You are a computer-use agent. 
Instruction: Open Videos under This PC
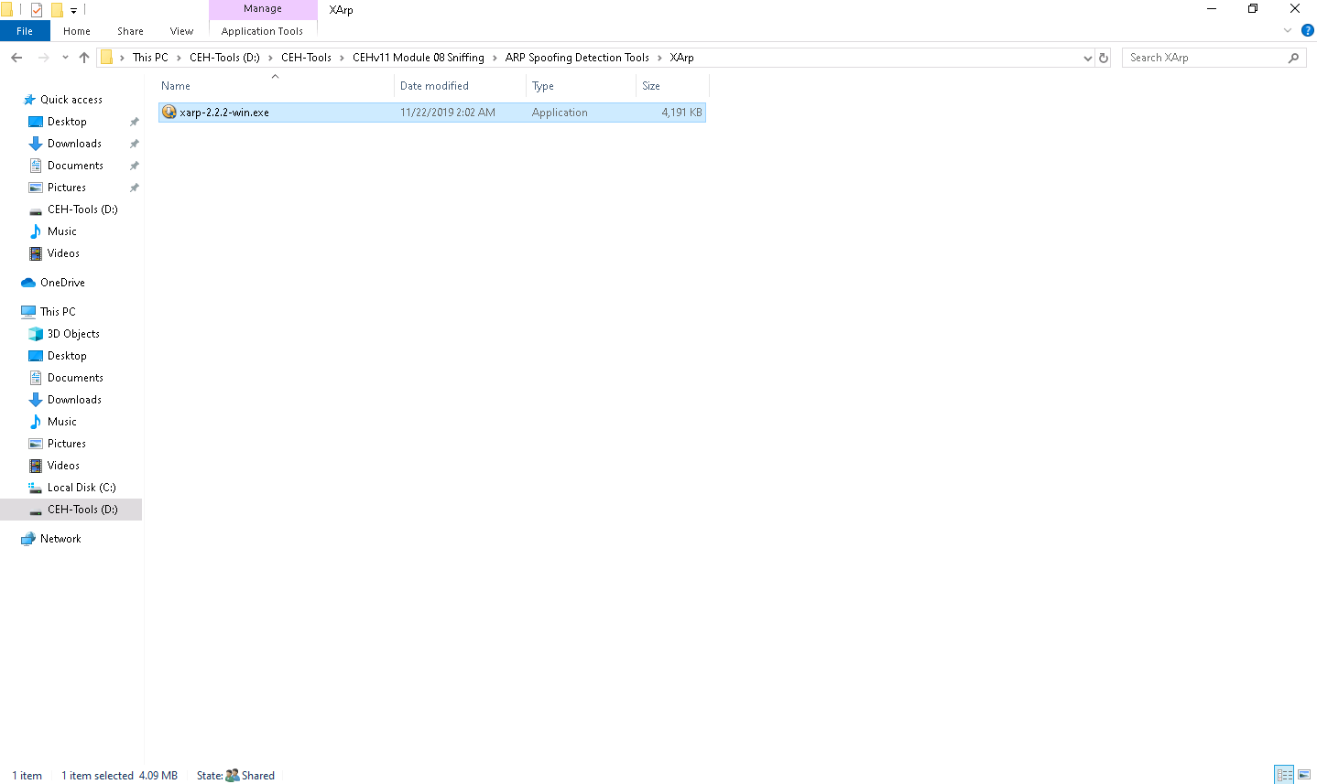click(63, 466)
